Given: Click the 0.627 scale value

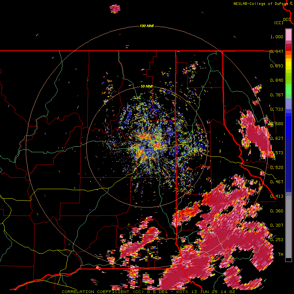Looking at the screenshot, I should pyautogui.click(x=277, y=139).
